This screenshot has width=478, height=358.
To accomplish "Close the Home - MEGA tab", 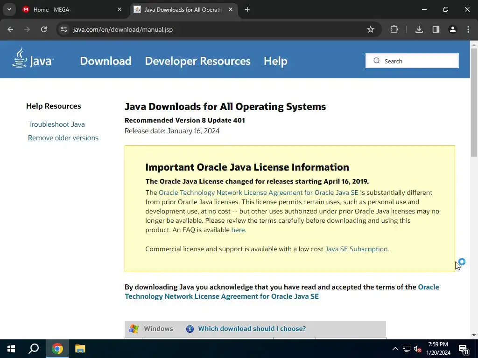I will pos(119,10).
